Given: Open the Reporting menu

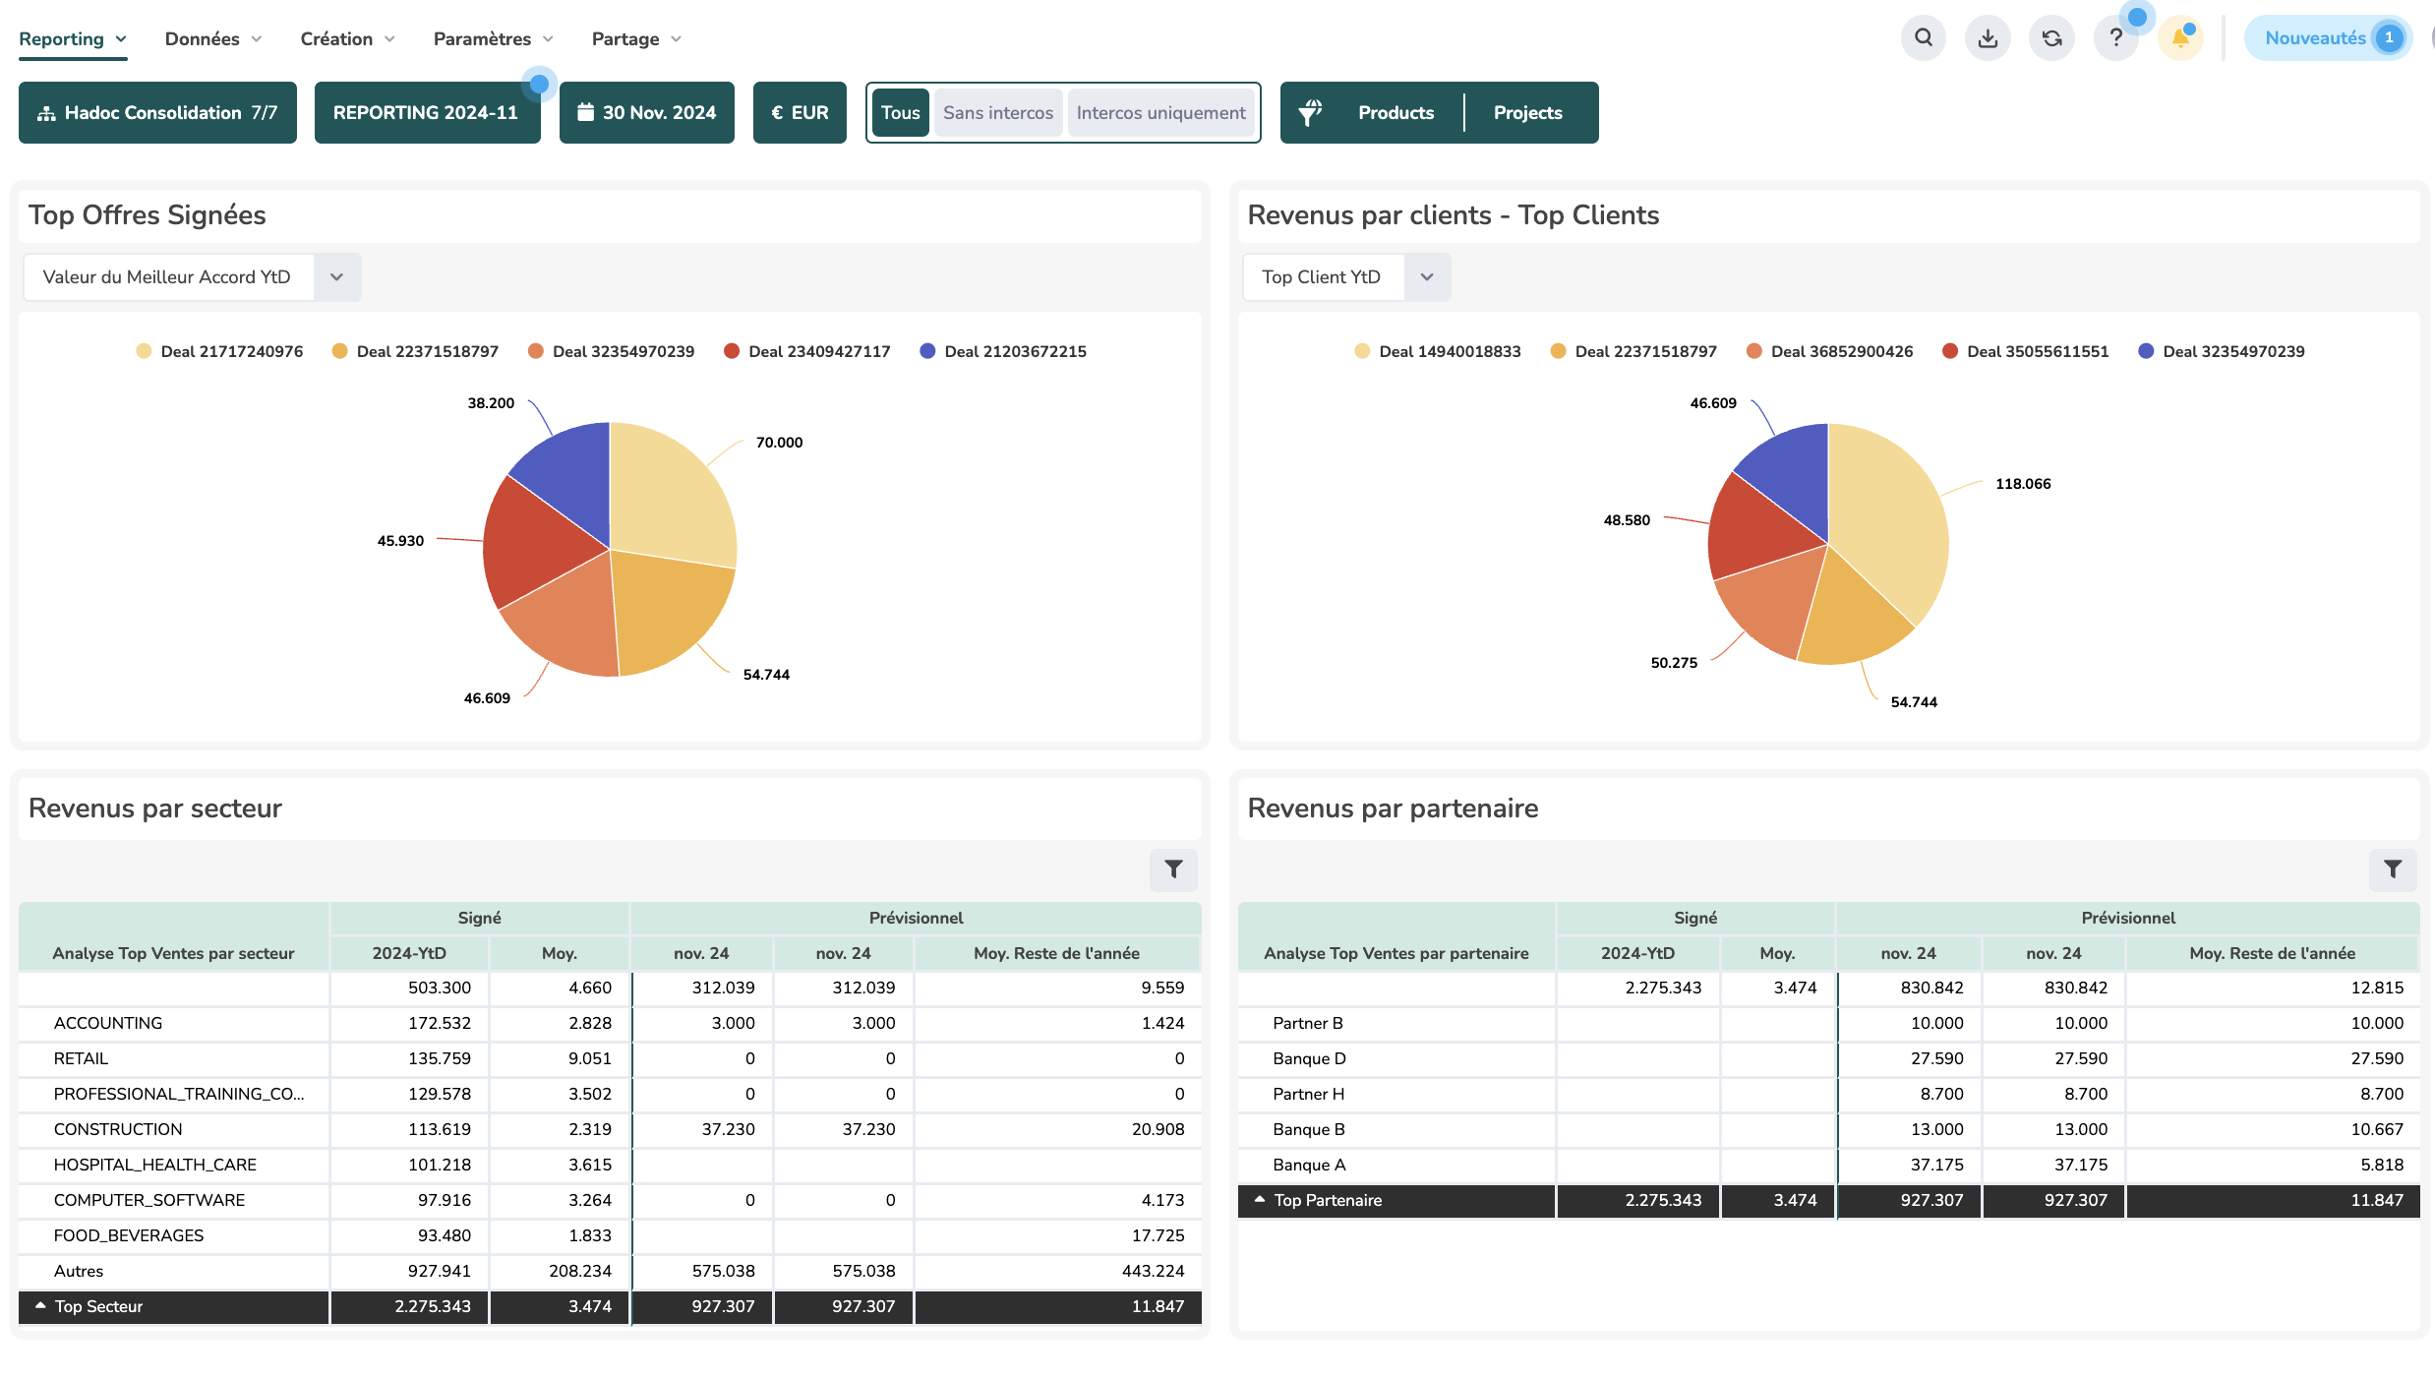Looking at the screenshot, I should pyautogui.click(x=73, y=39).
